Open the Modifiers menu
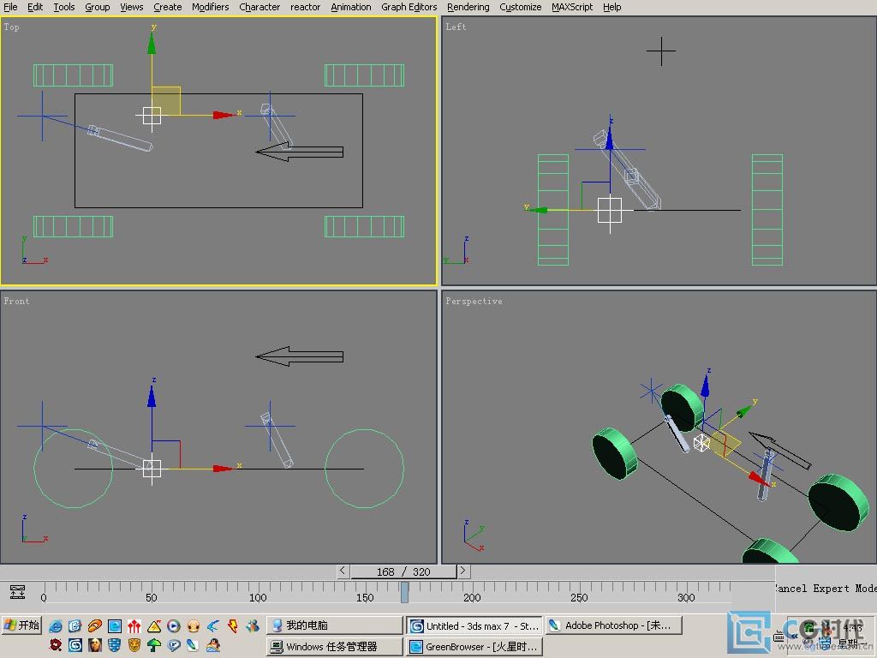Image resolution: width=877 pixels, height=658 pixels. coord(211,7)
